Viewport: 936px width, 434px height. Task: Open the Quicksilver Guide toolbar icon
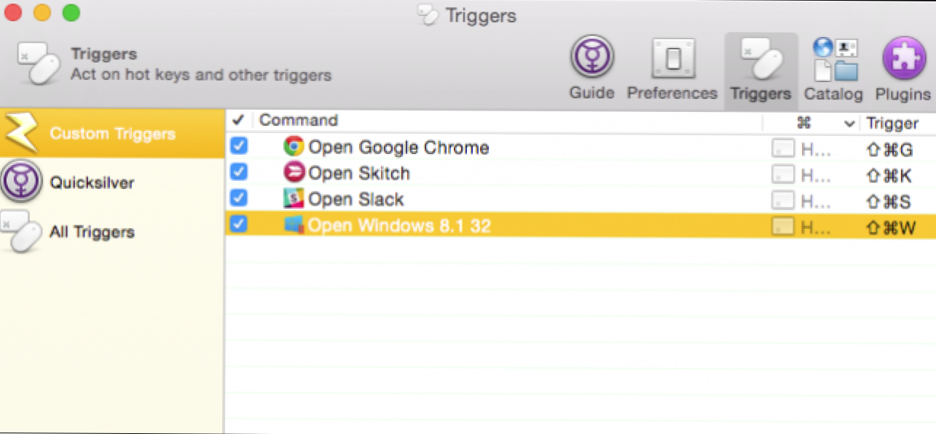[x=591, y=58]
